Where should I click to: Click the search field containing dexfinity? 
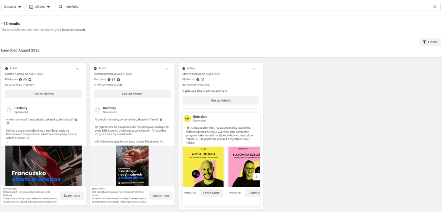[x=248, y=7]
